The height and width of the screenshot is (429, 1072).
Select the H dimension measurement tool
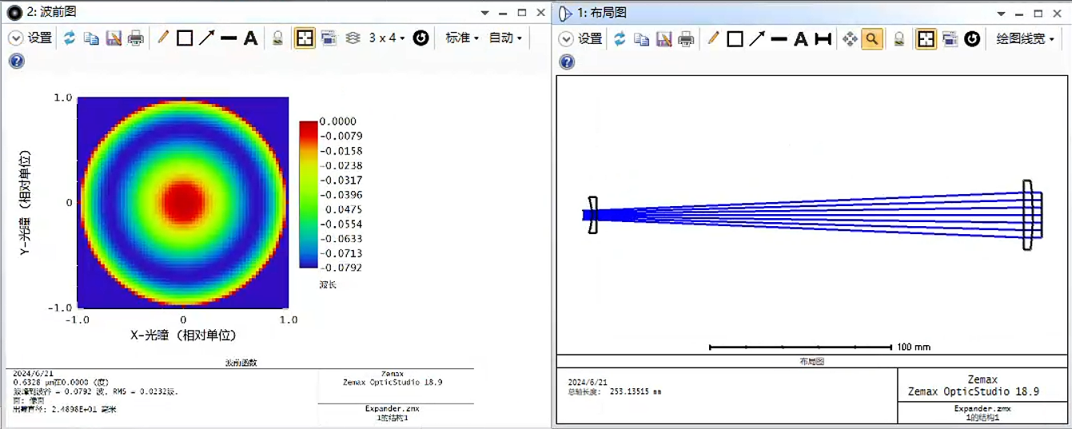[x=823, y=38]
